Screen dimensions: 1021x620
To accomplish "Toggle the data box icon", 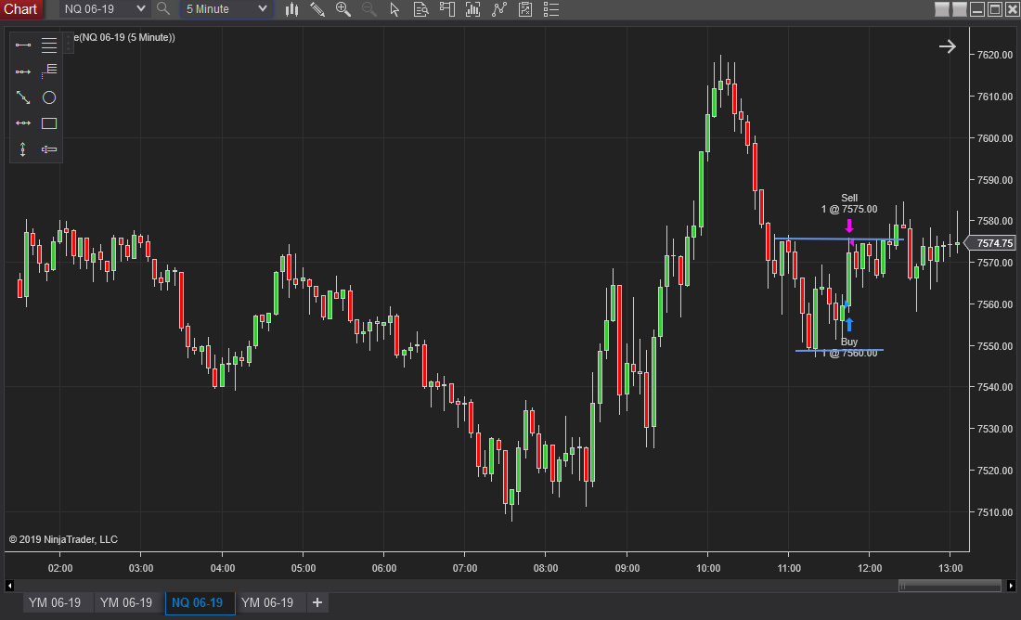I will (420, 9).
